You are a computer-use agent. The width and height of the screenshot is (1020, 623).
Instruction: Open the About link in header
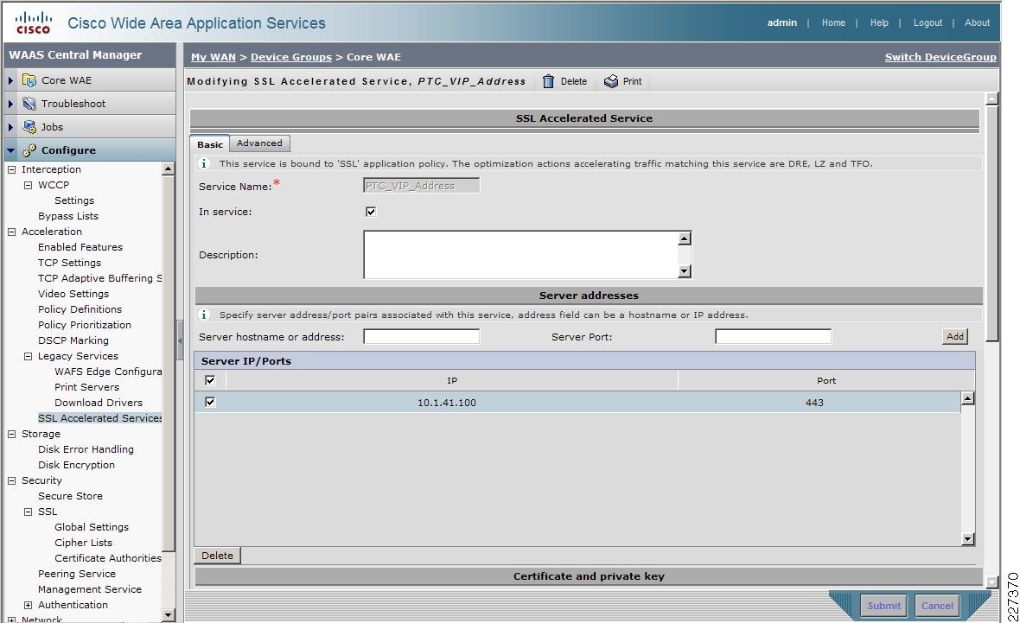[977, 22]
